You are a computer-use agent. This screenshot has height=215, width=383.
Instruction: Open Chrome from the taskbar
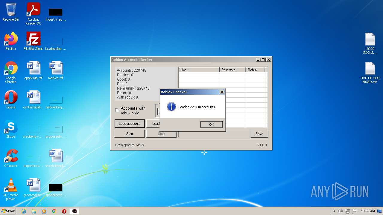coord(54,211)
